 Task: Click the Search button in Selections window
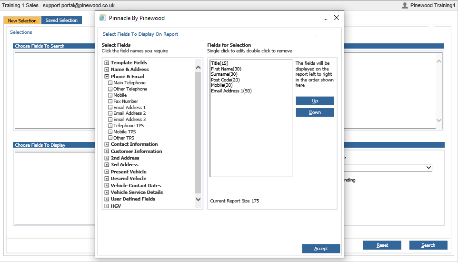click(x=428, y=245)
